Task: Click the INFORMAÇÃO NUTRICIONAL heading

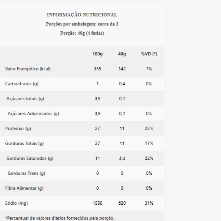Action: (82, 15)
